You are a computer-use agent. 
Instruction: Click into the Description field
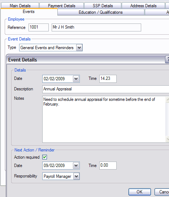105,89
